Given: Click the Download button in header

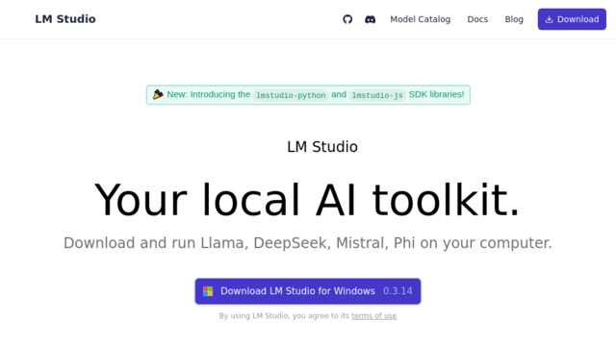Looking at the screenshot, I should (x=572, y=19).
